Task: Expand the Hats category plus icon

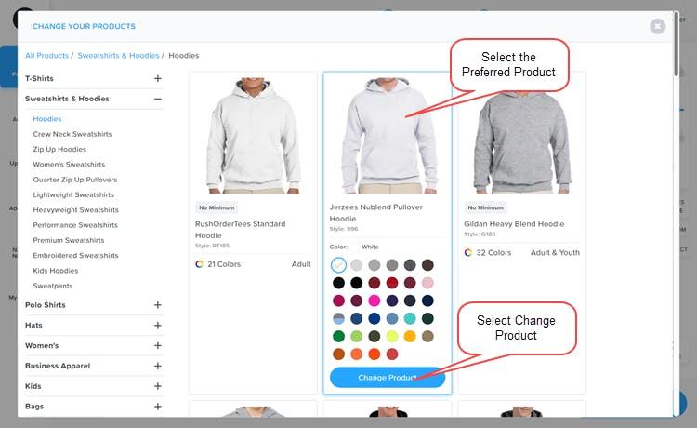Action: [157, 326]
